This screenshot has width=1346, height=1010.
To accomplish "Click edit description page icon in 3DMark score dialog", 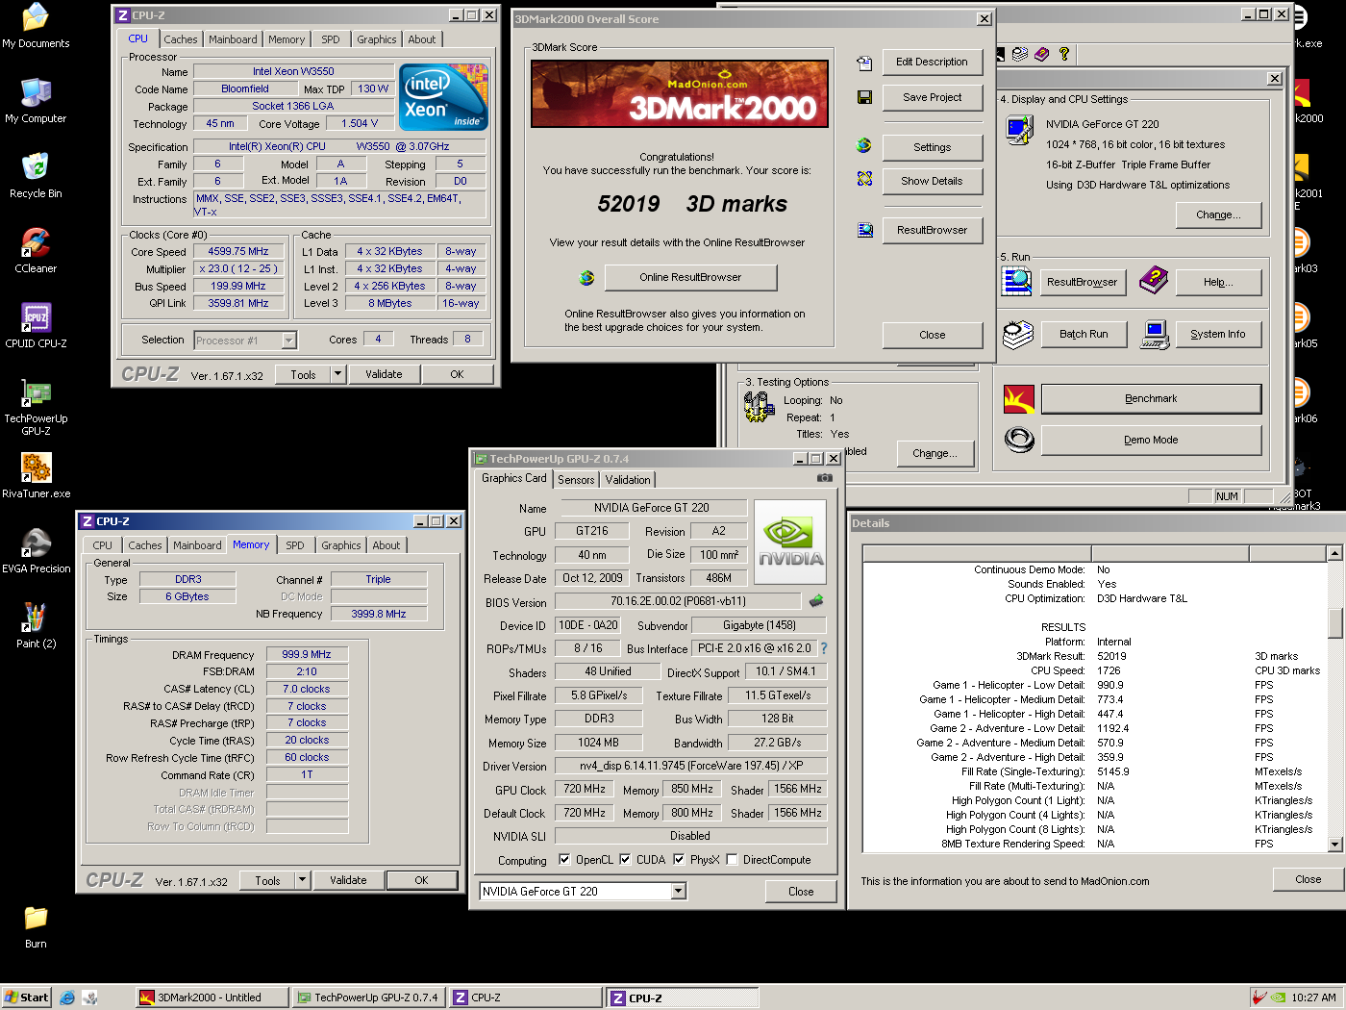I will click(x=864, y=63).
